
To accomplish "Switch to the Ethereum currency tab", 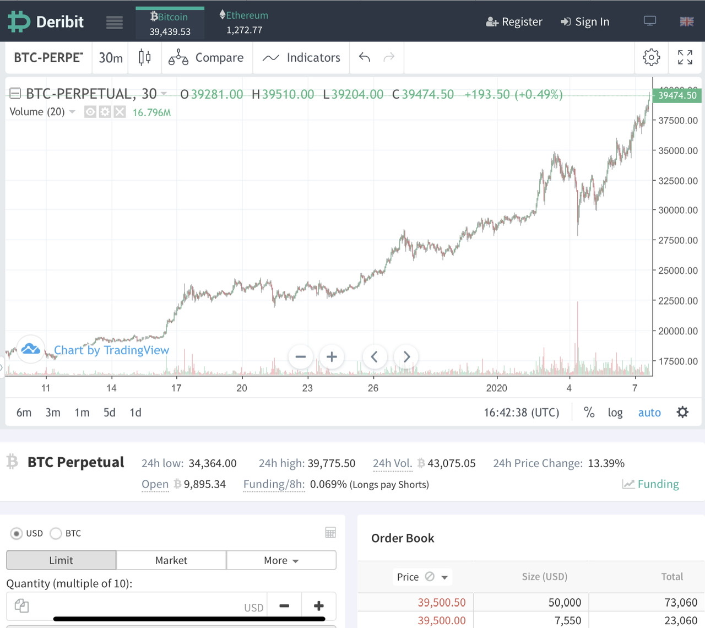I will (x=244, y=23).
